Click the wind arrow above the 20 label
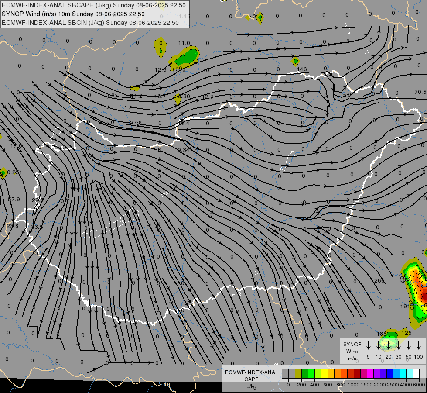Image resolution: width=427 pixels, height=393 pixels. 388,345
